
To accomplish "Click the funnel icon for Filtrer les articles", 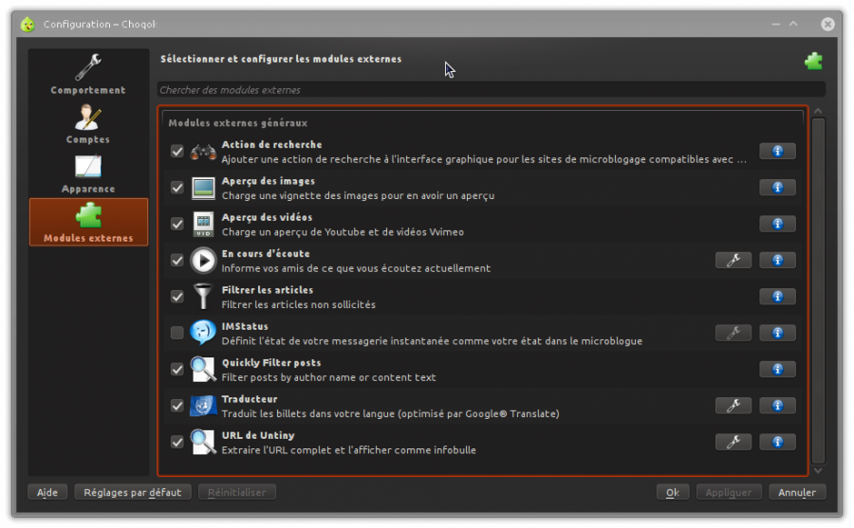I will 203,297.
